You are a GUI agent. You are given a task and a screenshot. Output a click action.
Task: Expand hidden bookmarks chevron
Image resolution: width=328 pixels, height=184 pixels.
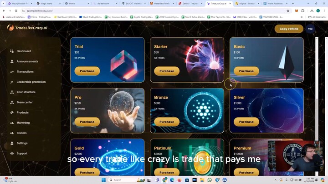click(x=302, y=17)
